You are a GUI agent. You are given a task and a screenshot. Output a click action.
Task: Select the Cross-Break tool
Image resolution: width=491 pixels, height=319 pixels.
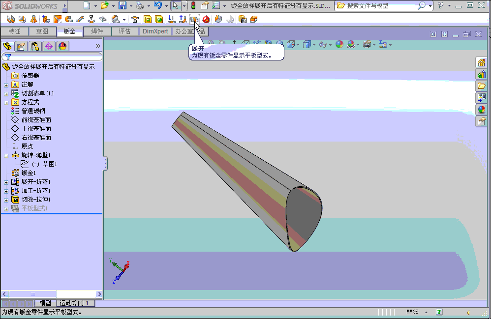coord(103,19)
